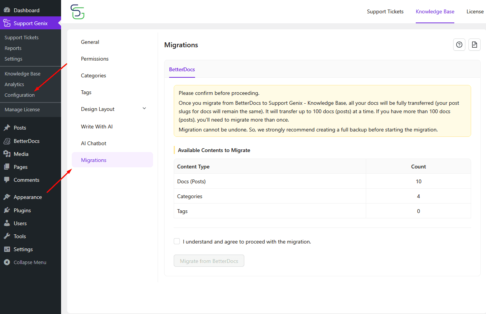Viewport: 486px width, 314px height.
Task: Switch to Support Tickets top tab
Action: (385, 11)
